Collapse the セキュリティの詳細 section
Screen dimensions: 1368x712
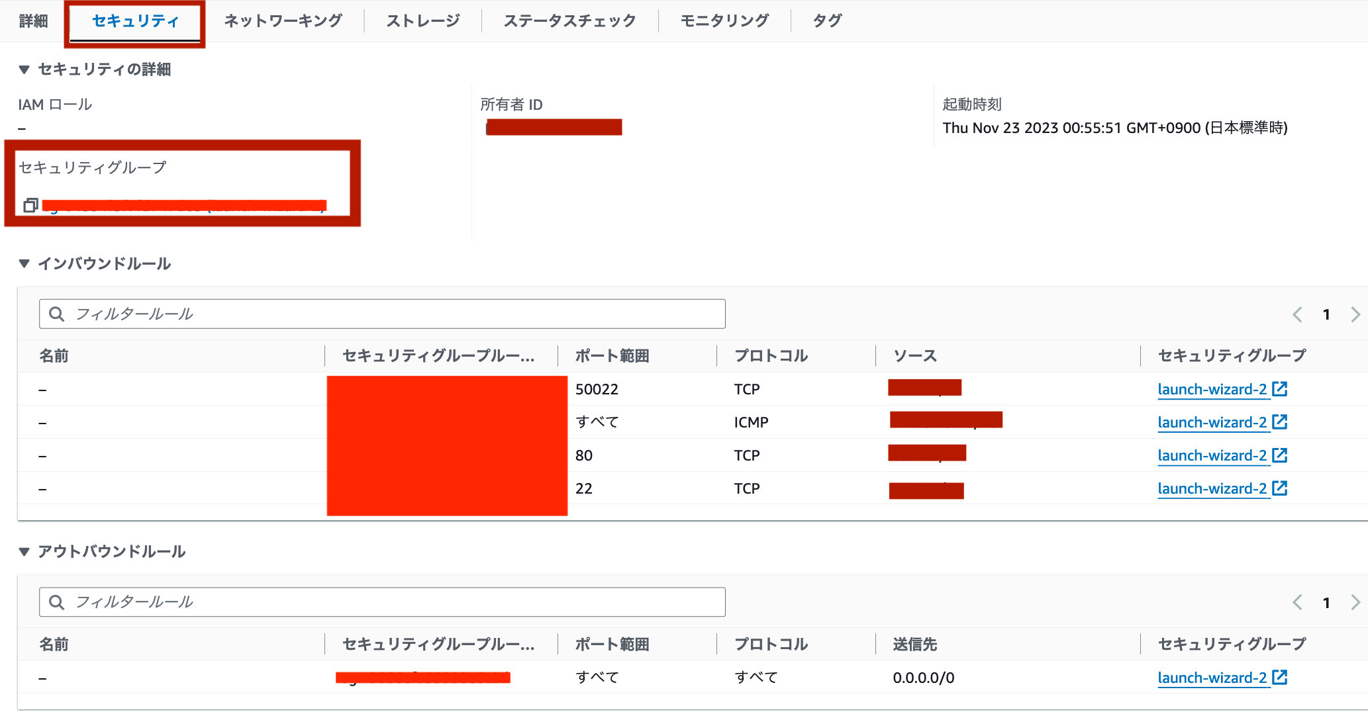pyautogui.click(x=24, y=69)
